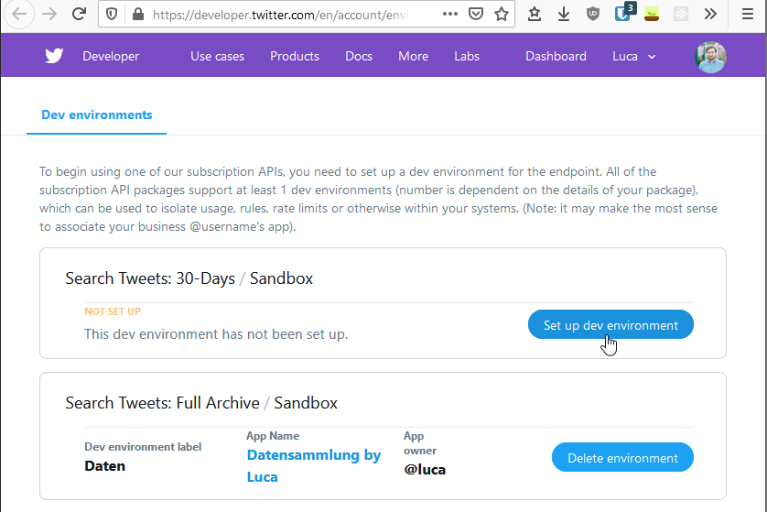Open the Products menu

295,56
